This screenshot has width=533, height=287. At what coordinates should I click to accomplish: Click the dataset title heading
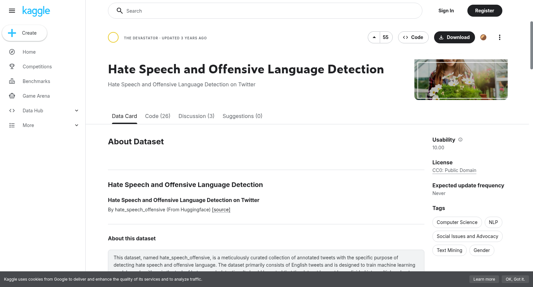pyautogui.click(x=246, y=69)
